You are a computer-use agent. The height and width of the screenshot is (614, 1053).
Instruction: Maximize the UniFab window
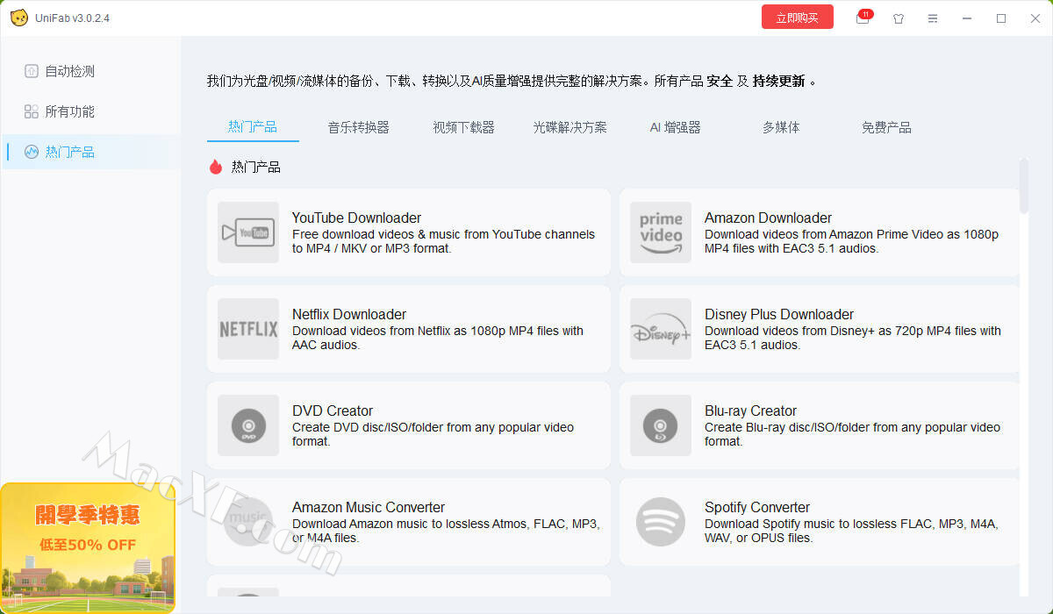[x=1001, y=18]
